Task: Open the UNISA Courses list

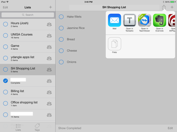Action: tap(28, 36)
